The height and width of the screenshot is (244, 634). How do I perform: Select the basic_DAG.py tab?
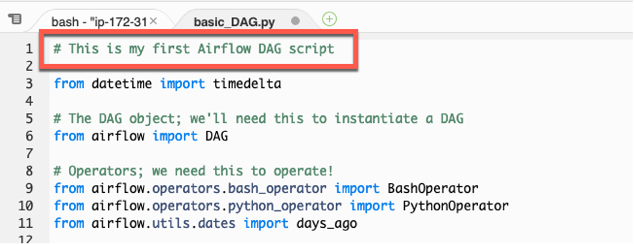click(x=234, y=22)
